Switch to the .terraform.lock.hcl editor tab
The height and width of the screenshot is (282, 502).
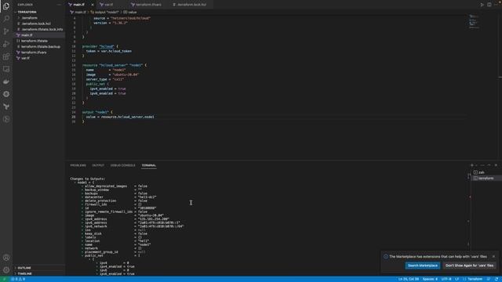point(191,5)
